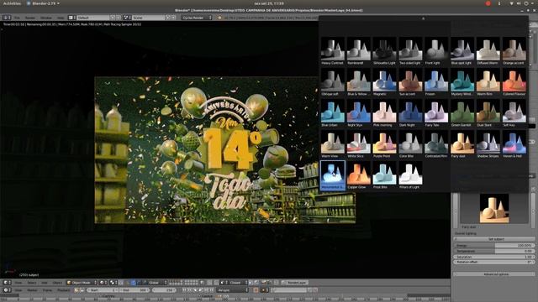The height and width of the screenshot is (302, 538).
Task: Choose the Magnetic lighting preset
Action: (x=384, y=82)
